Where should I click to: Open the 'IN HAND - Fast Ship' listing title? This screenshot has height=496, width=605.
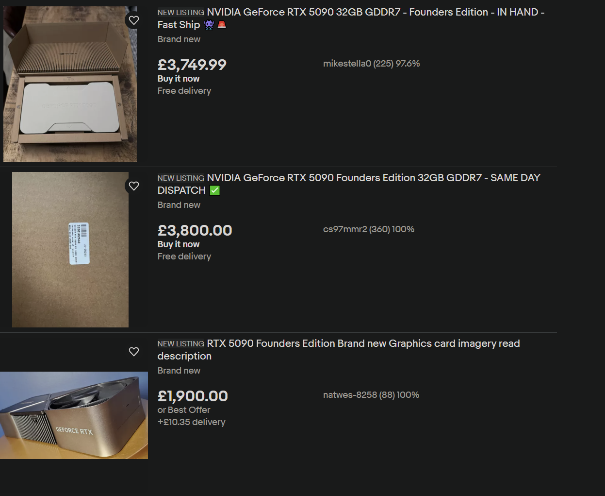point(350,18)
